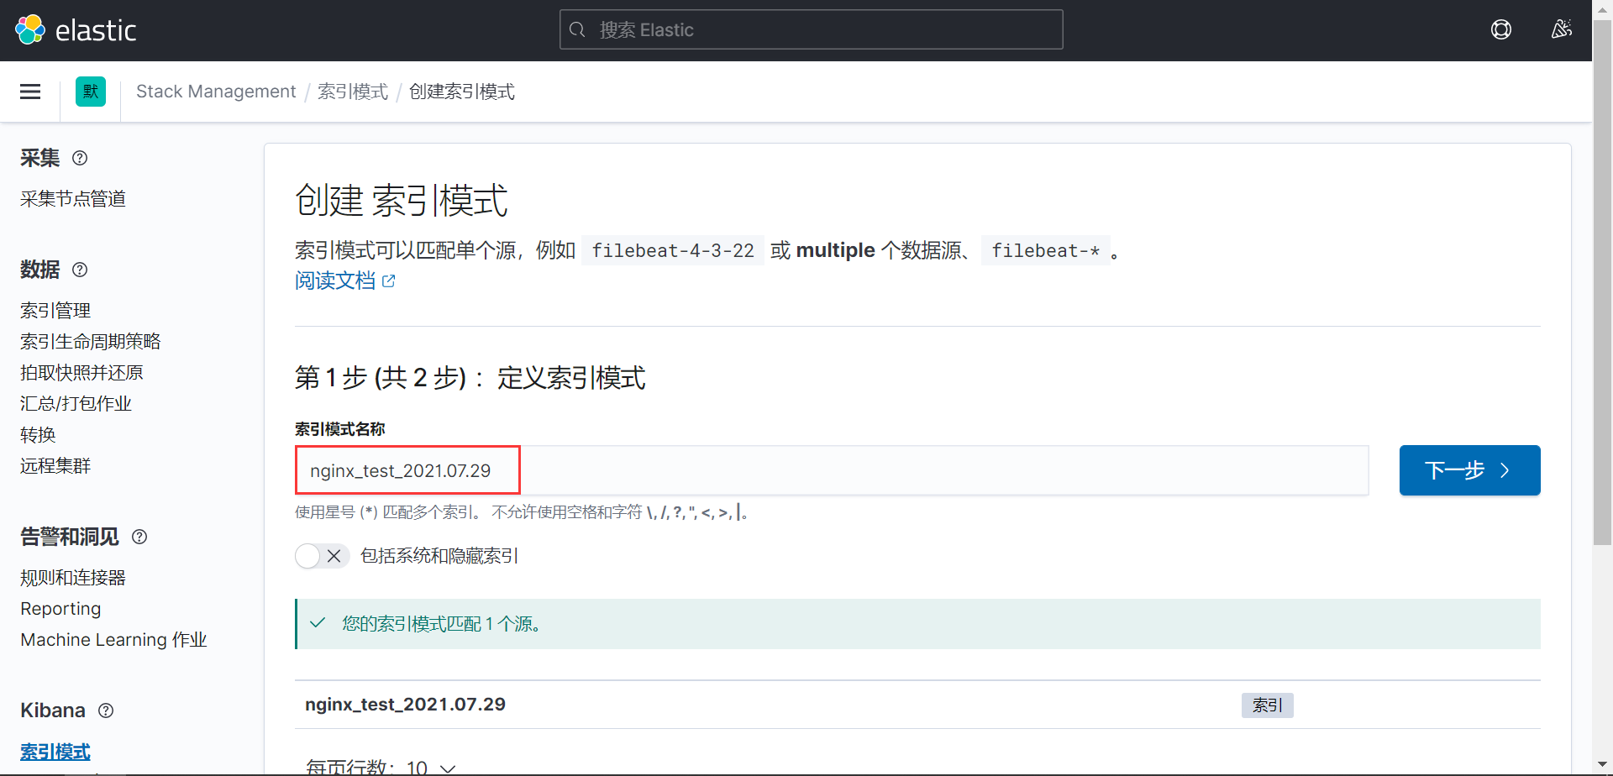The image size is (1613, 776).
Task: Click the green space avatar 默
Action: 91,92
